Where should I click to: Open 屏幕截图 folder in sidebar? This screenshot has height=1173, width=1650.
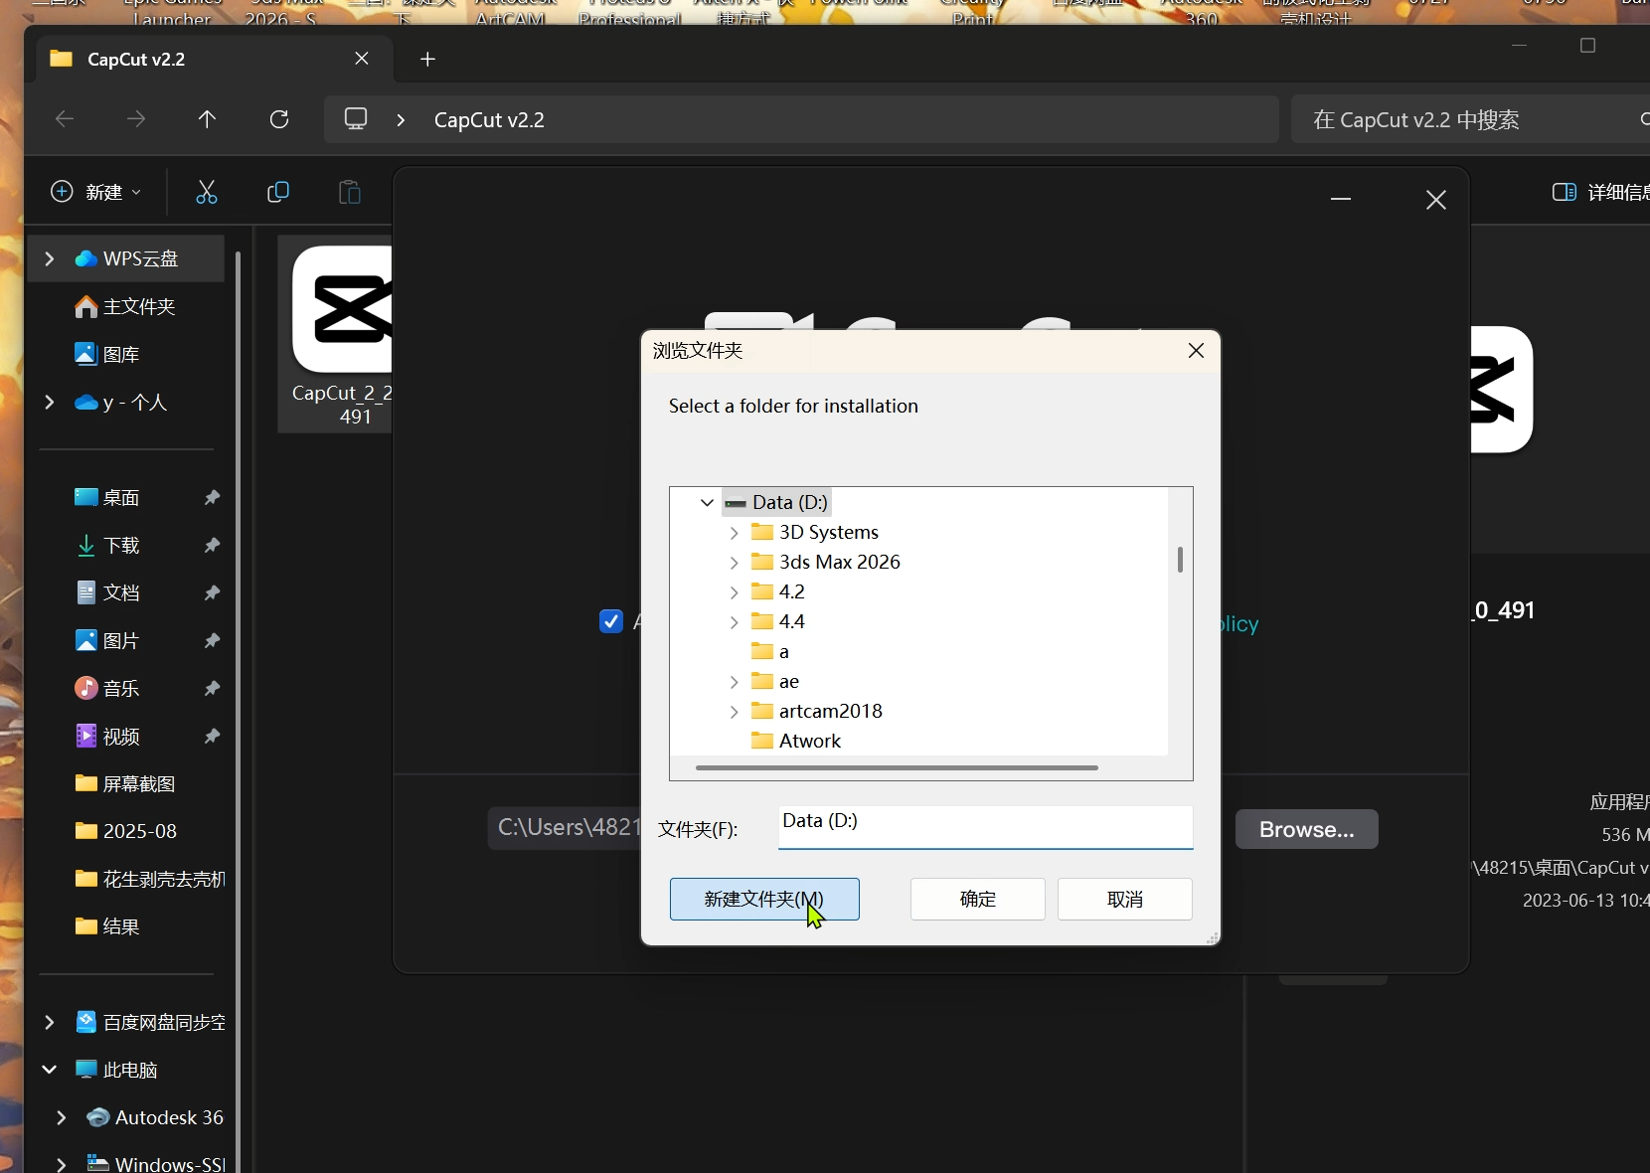125,783
